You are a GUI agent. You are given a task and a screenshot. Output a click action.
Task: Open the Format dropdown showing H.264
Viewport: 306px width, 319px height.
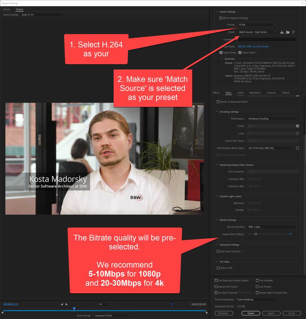257,25
